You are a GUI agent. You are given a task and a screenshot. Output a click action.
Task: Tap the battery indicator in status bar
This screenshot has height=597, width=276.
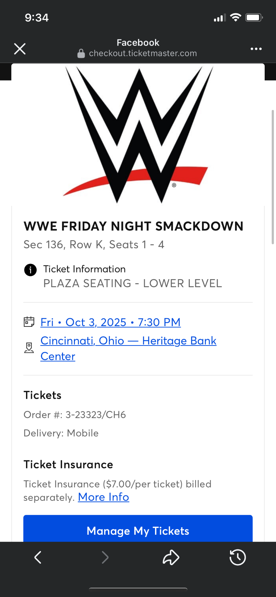click(x=254, y=18)
